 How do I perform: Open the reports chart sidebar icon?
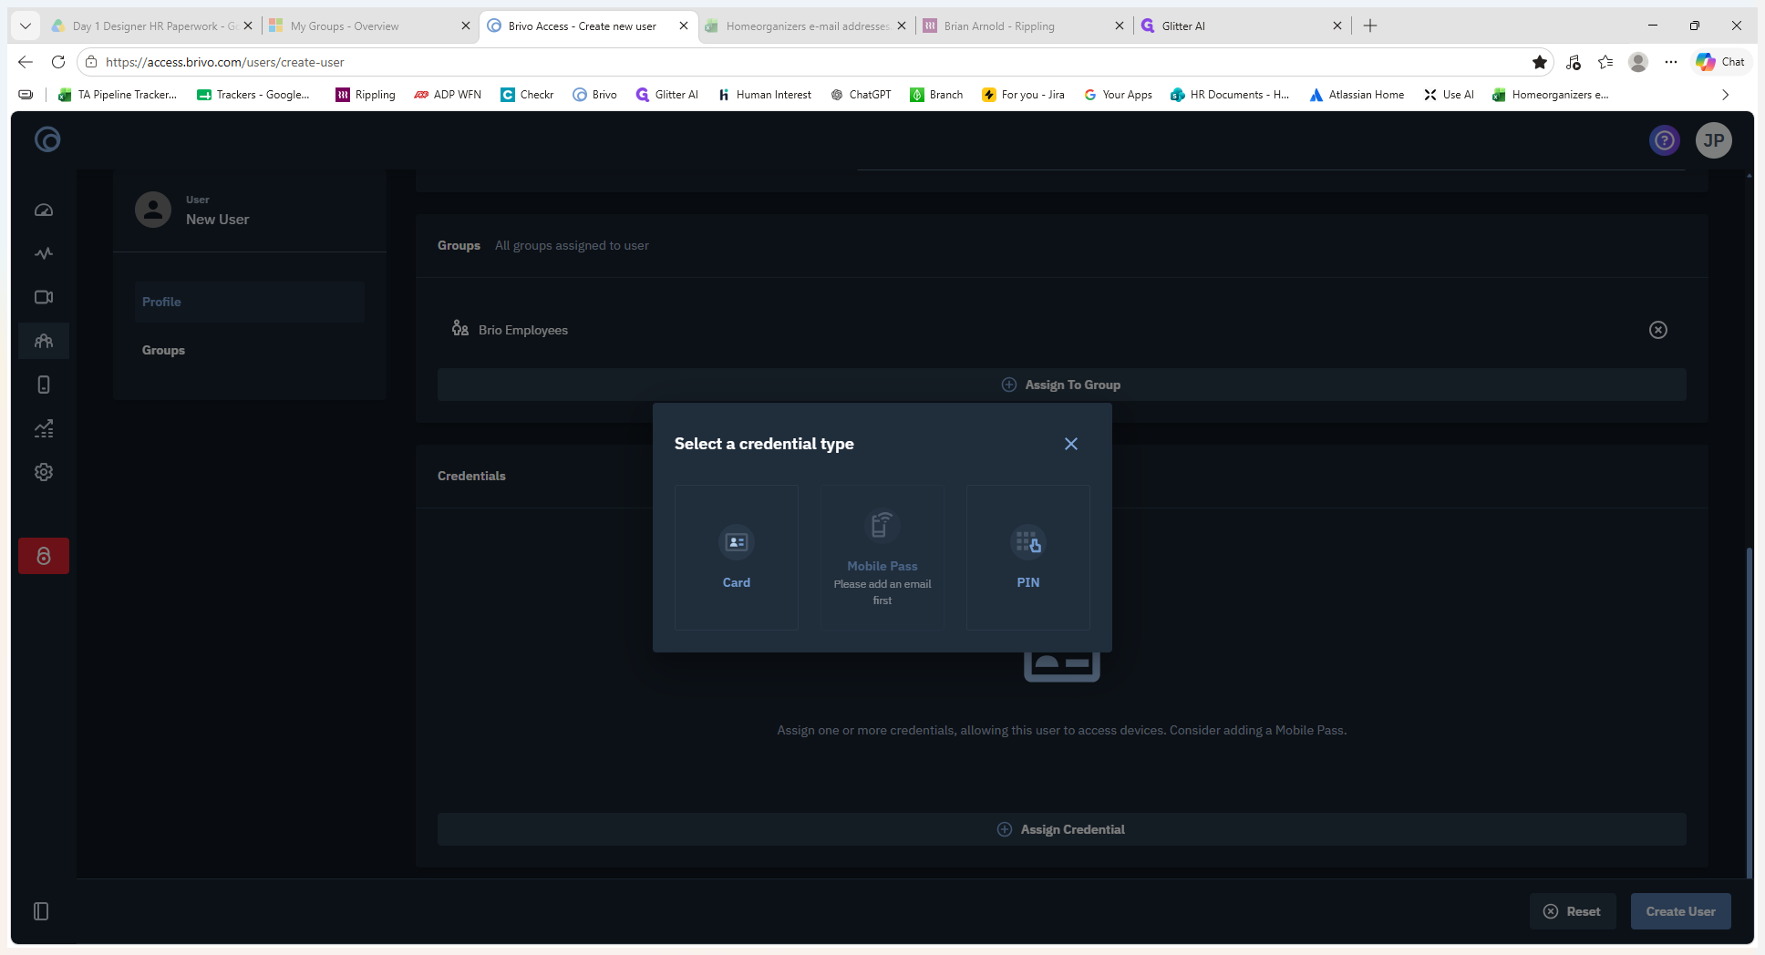tap(44, 428)
